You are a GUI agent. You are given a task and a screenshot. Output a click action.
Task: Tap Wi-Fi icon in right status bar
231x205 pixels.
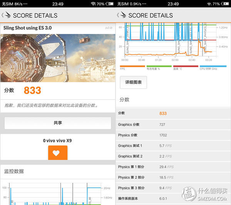point(209,4)
